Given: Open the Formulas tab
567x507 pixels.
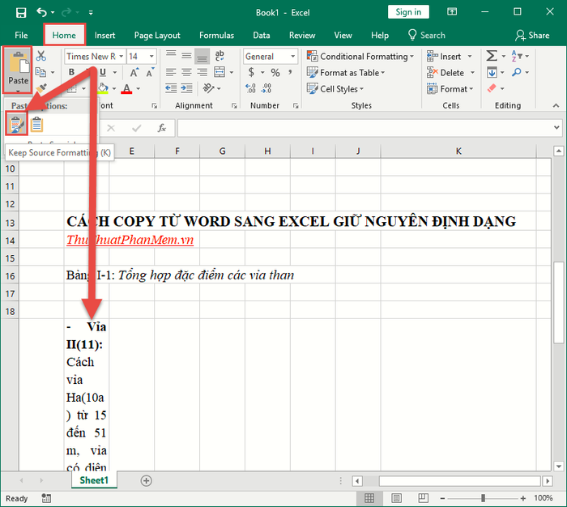Looking at the screenshot, I should point(216,35).
